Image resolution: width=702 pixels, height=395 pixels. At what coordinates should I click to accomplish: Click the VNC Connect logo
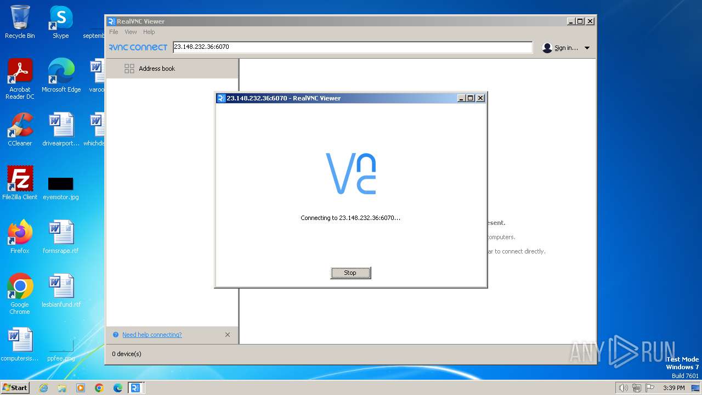pyautogui.click(x=138, y=48)
